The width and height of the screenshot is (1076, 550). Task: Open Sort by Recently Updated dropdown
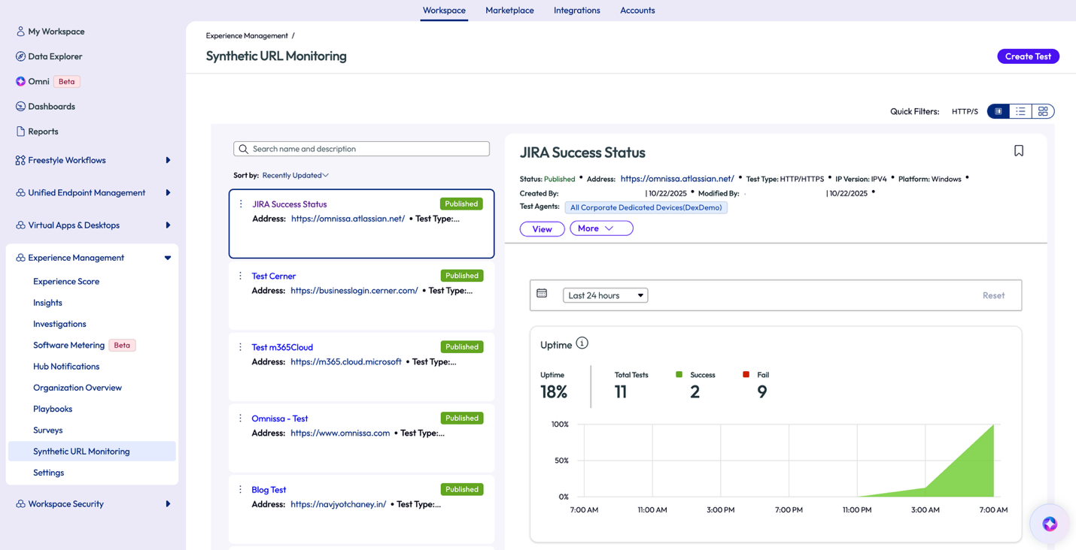coord(295,175)
